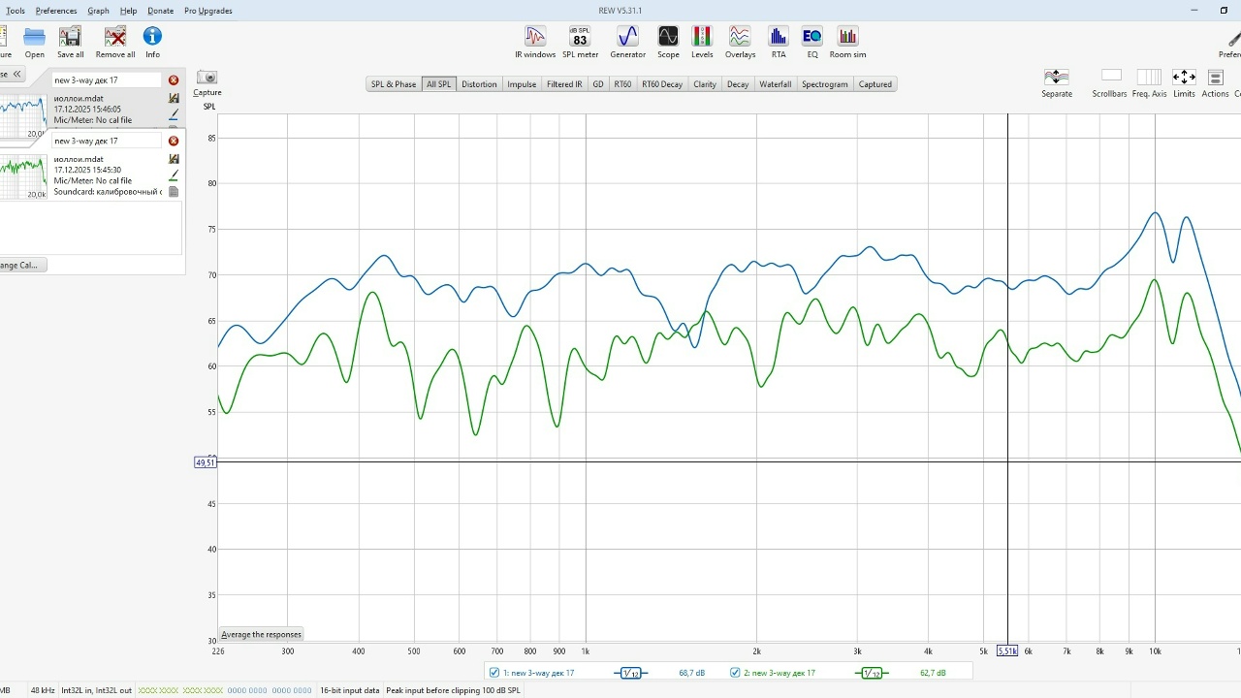Click the measurement notes text area

point(91,228)
